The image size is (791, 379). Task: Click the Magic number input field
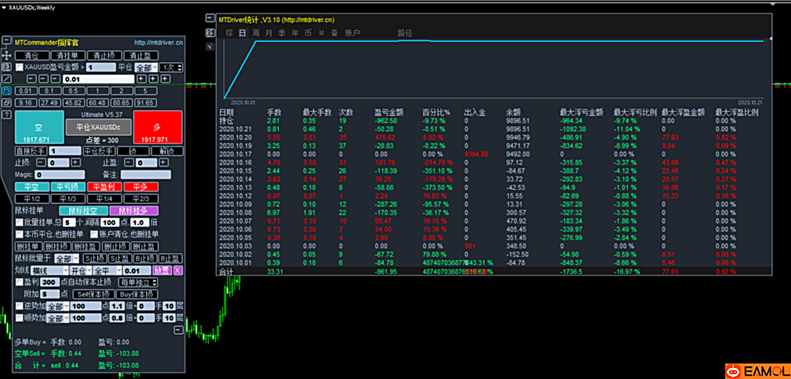[x=59, y=175]
